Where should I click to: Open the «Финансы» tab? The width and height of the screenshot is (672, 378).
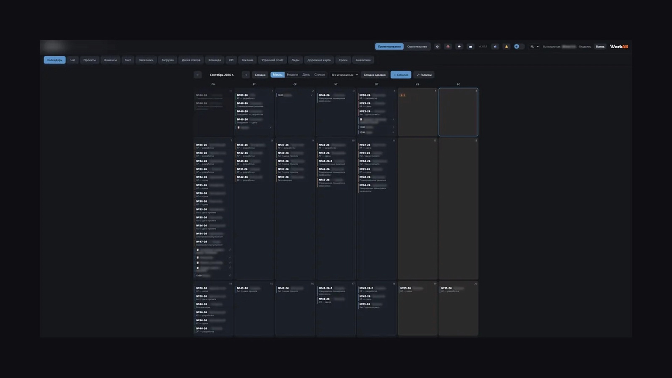click(110, 60)
